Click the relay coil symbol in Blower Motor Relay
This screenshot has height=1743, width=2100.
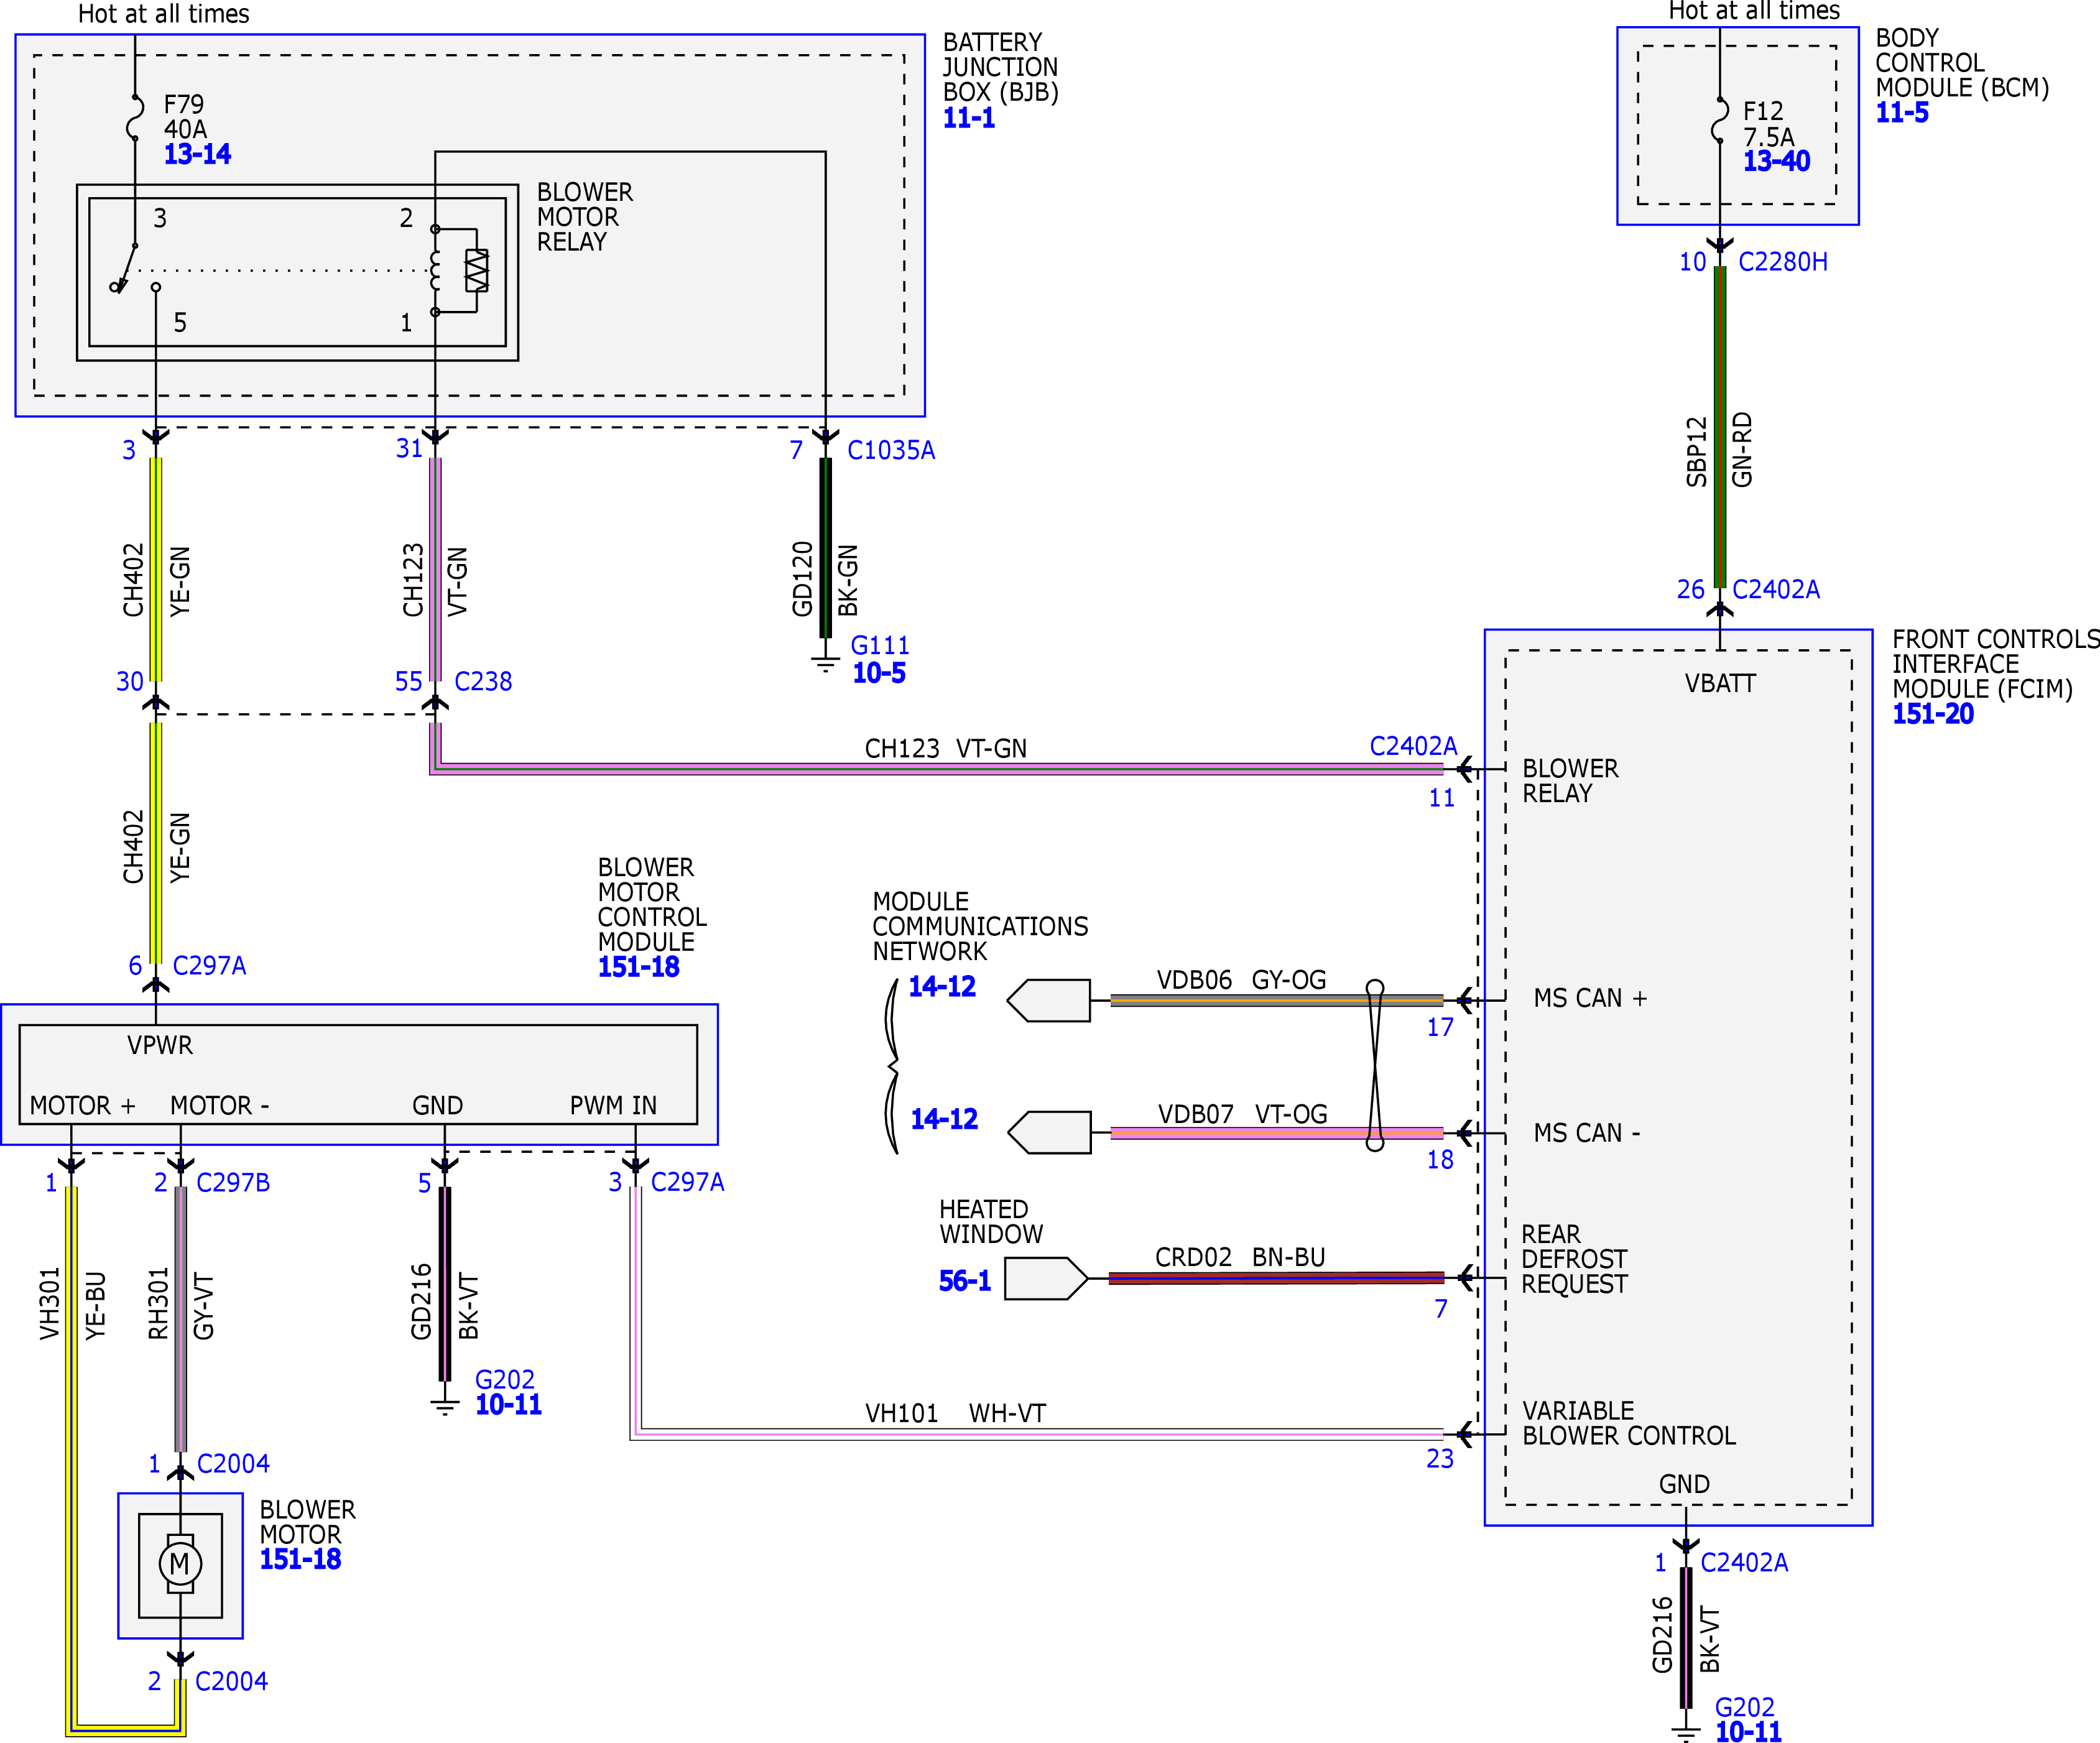pyautogui.click(x=435, y=271)
